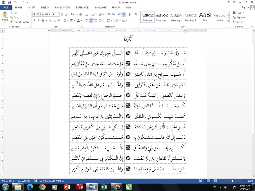Switch to Print Layout view
This screenshot has width=255, height=191.
(x=208, y=181)
